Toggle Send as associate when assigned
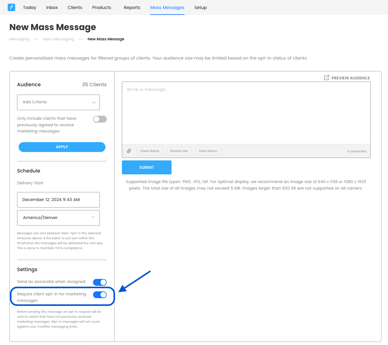The image size is (388, 345). (100, 282)
